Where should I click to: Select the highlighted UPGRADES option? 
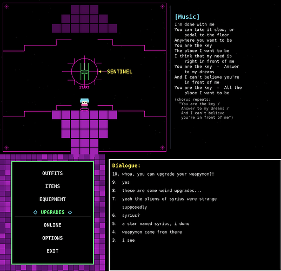click(x=52, y=212)
